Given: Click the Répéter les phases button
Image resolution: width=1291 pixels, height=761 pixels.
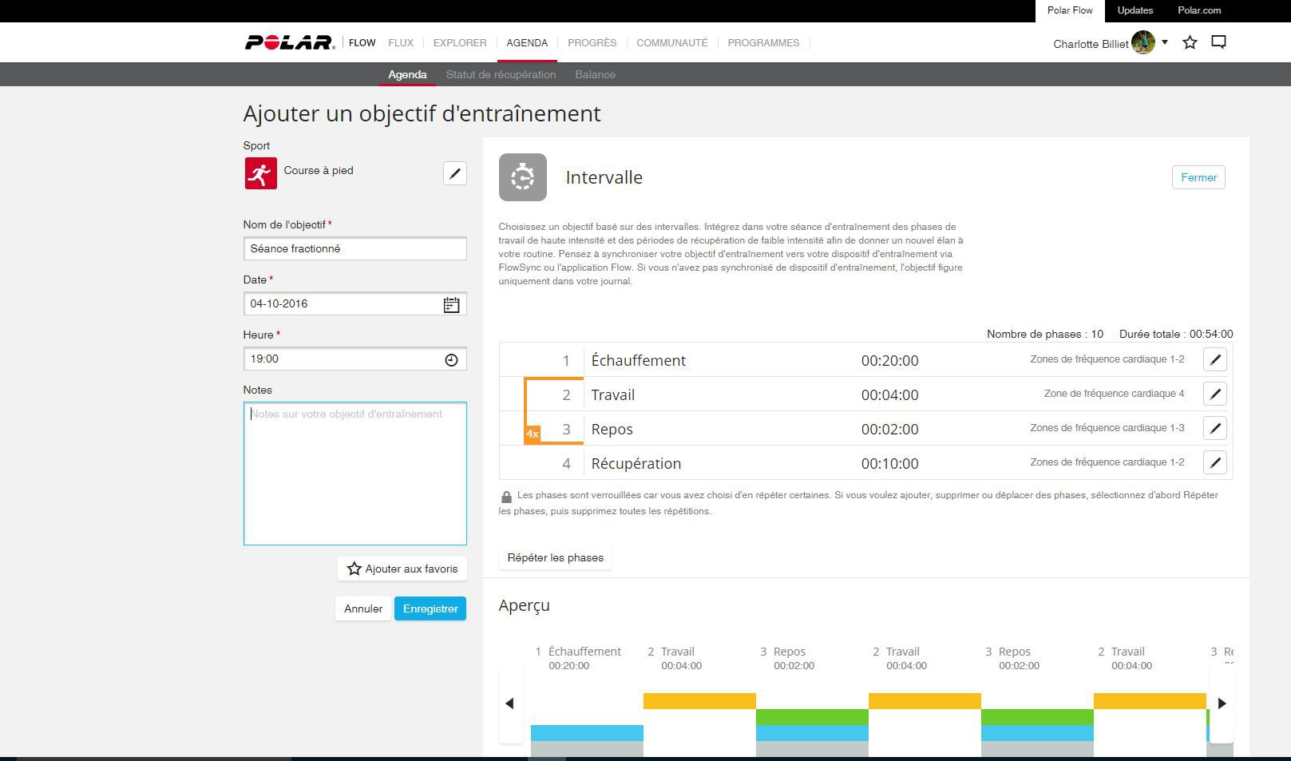Looking at the screenshot, I should pyautogui.click(x=555, y=558).
